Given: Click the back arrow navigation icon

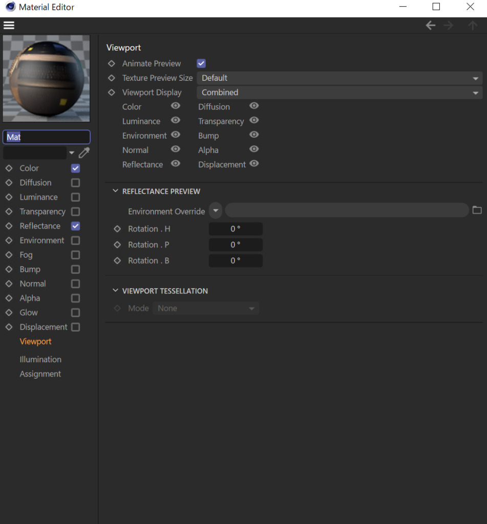Looking at the screenshot, I should [431, 26].
